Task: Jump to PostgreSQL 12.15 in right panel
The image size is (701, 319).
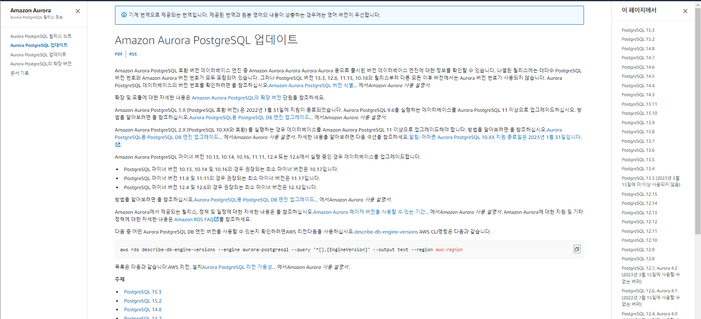Action: [639, 194]
